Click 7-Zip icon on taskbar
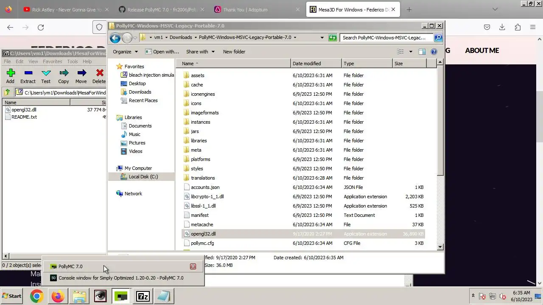Viewport: 543px width, 305px height. [x=143, y=296]
